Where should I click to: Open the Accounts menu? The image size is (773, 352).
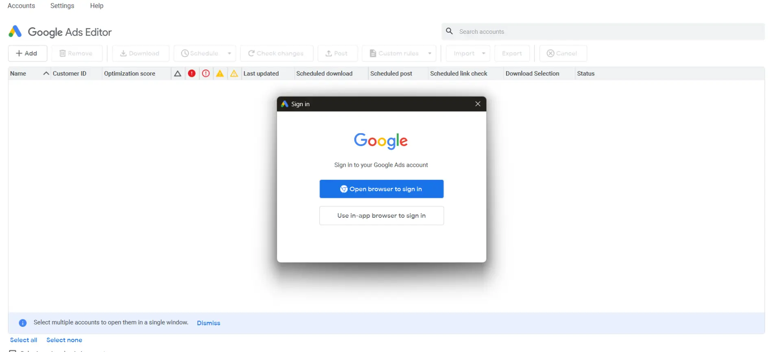pyautogui.click(x=21, y=6)
